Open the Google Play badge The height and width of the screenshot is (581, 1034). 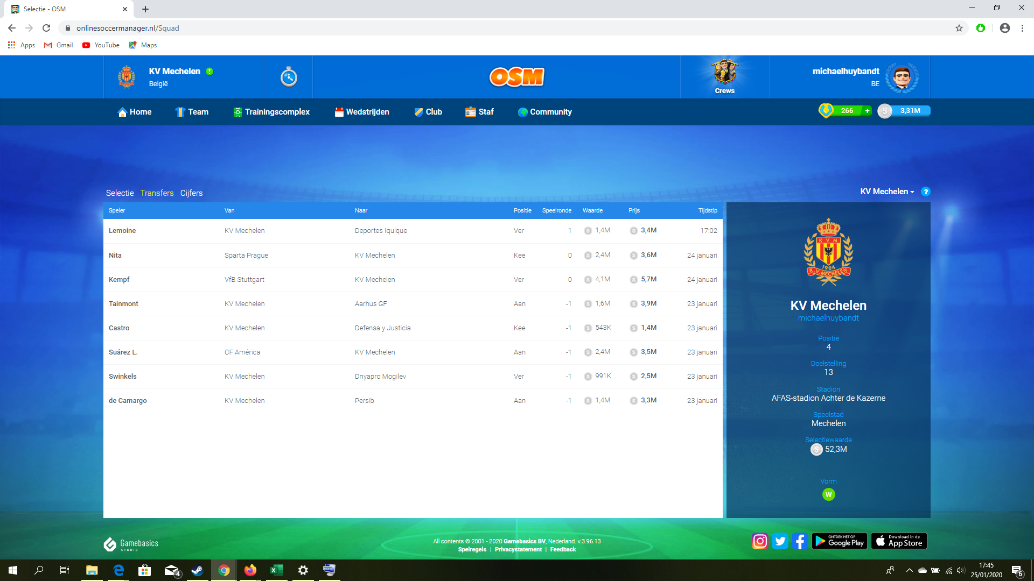coord(840,541)
